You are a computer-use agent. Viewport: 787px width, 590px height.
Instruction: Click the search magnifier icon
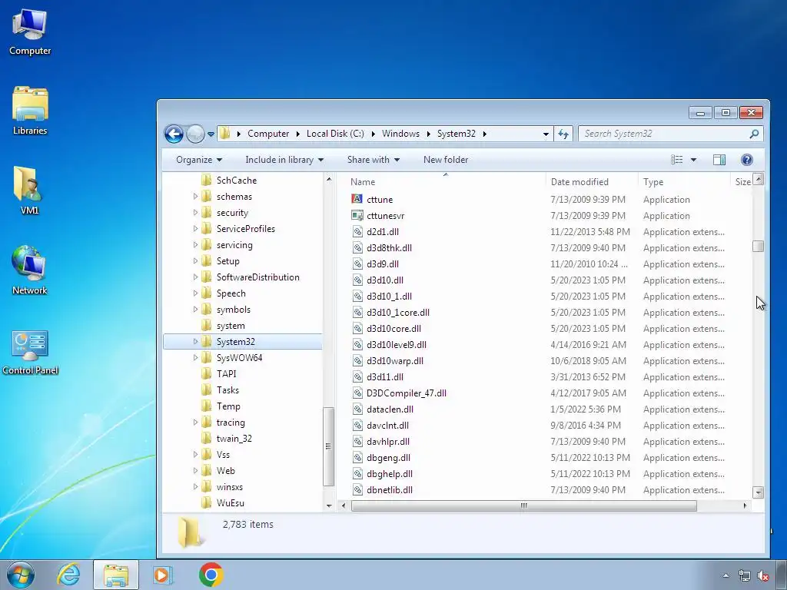753,134
